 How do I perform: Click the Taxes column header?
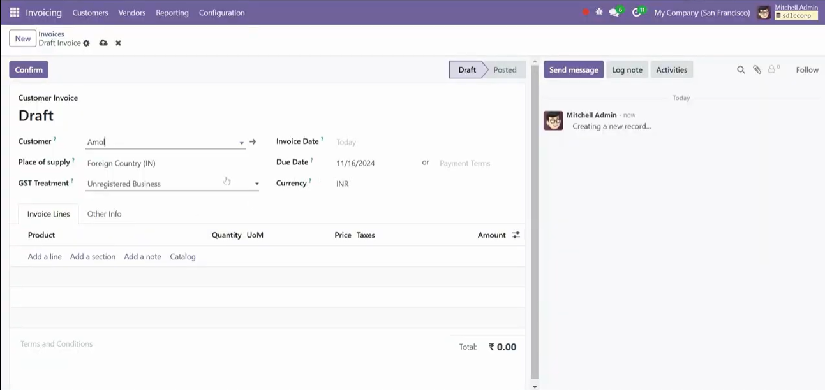pyautogui.click(x=366, y=235)
